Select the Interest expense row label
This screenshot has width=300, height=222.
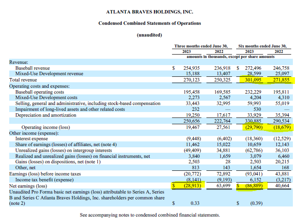pos(32,138)
